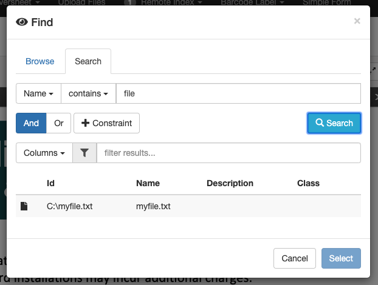378x285 pixels.
Task: Click the Name column header
Action: coord(148,183)
